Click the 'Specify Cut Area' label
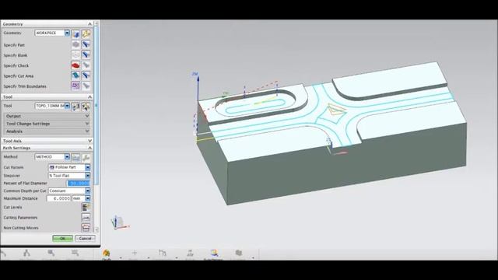 [19, 76]
